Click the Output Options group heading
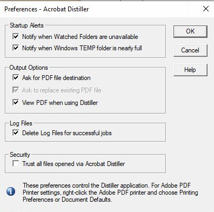Image resolution: width=214 pixels, height=212 pixels. click(29, 68)
